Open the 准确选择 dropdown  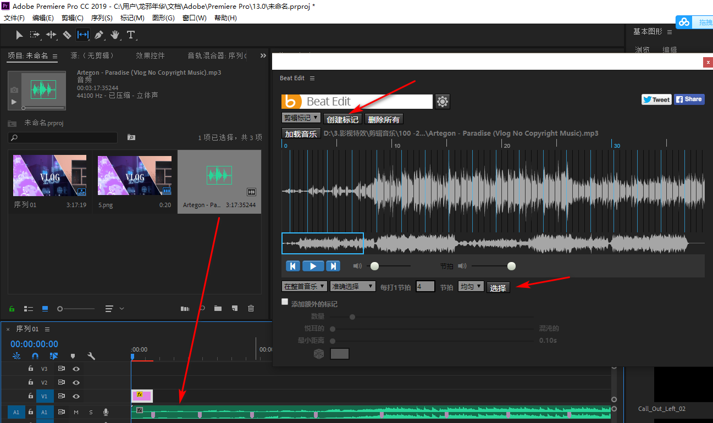point(352,286)
